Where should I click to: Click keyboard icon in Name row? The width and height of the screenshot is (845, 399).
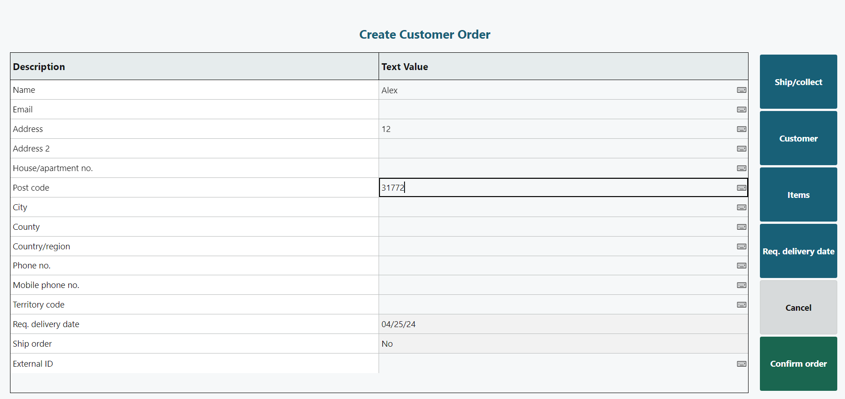[x=741, y=90]
